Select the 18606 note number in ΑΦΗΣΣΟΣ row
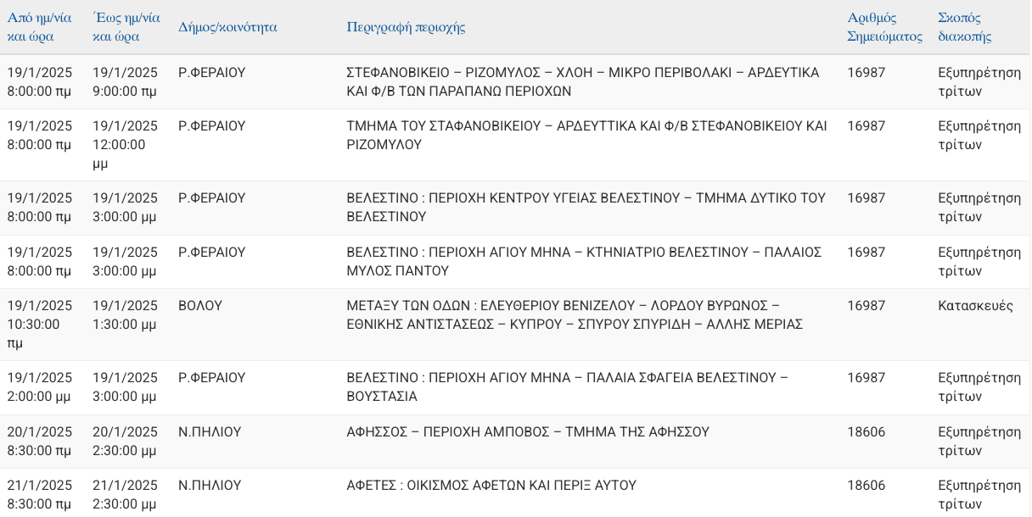The width and height of the screenshot is (1032, 517). [x=866, y=432]
